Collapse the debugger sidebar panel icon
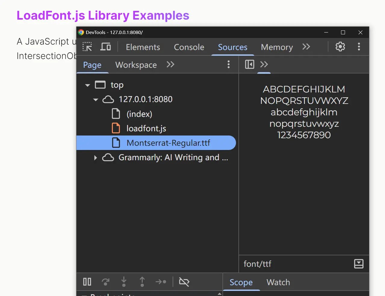 coord(249,64)
